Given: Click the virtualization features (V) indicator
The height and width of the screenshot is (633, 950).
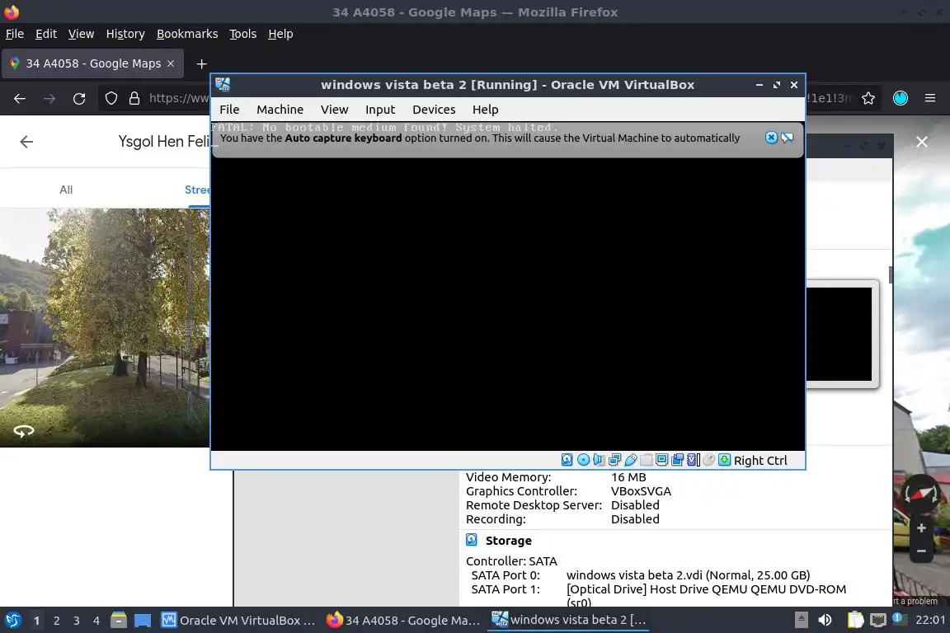Looking at the screenshot, I should 693,460.
